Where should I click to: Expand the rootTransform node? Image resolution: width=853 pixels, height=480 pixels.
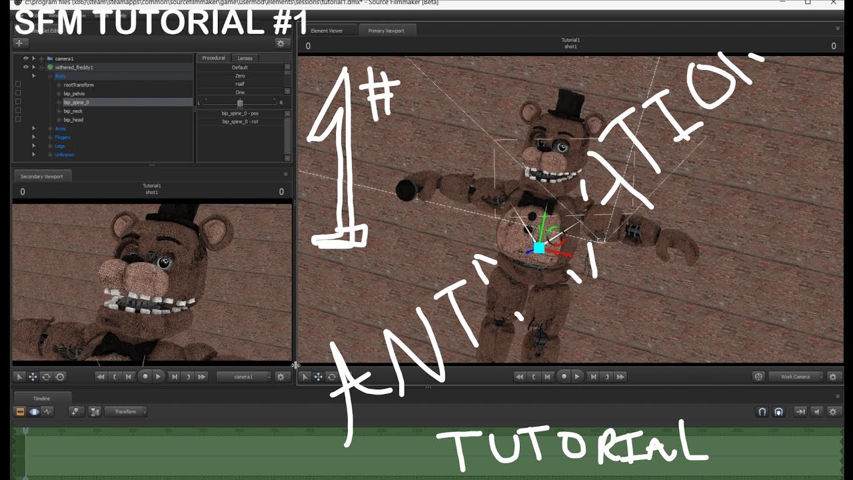[x=59, y=85]
